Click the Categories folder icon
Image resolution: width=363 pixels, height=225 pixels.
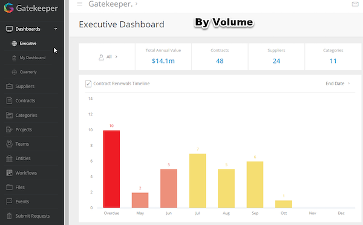click(9, 115)
